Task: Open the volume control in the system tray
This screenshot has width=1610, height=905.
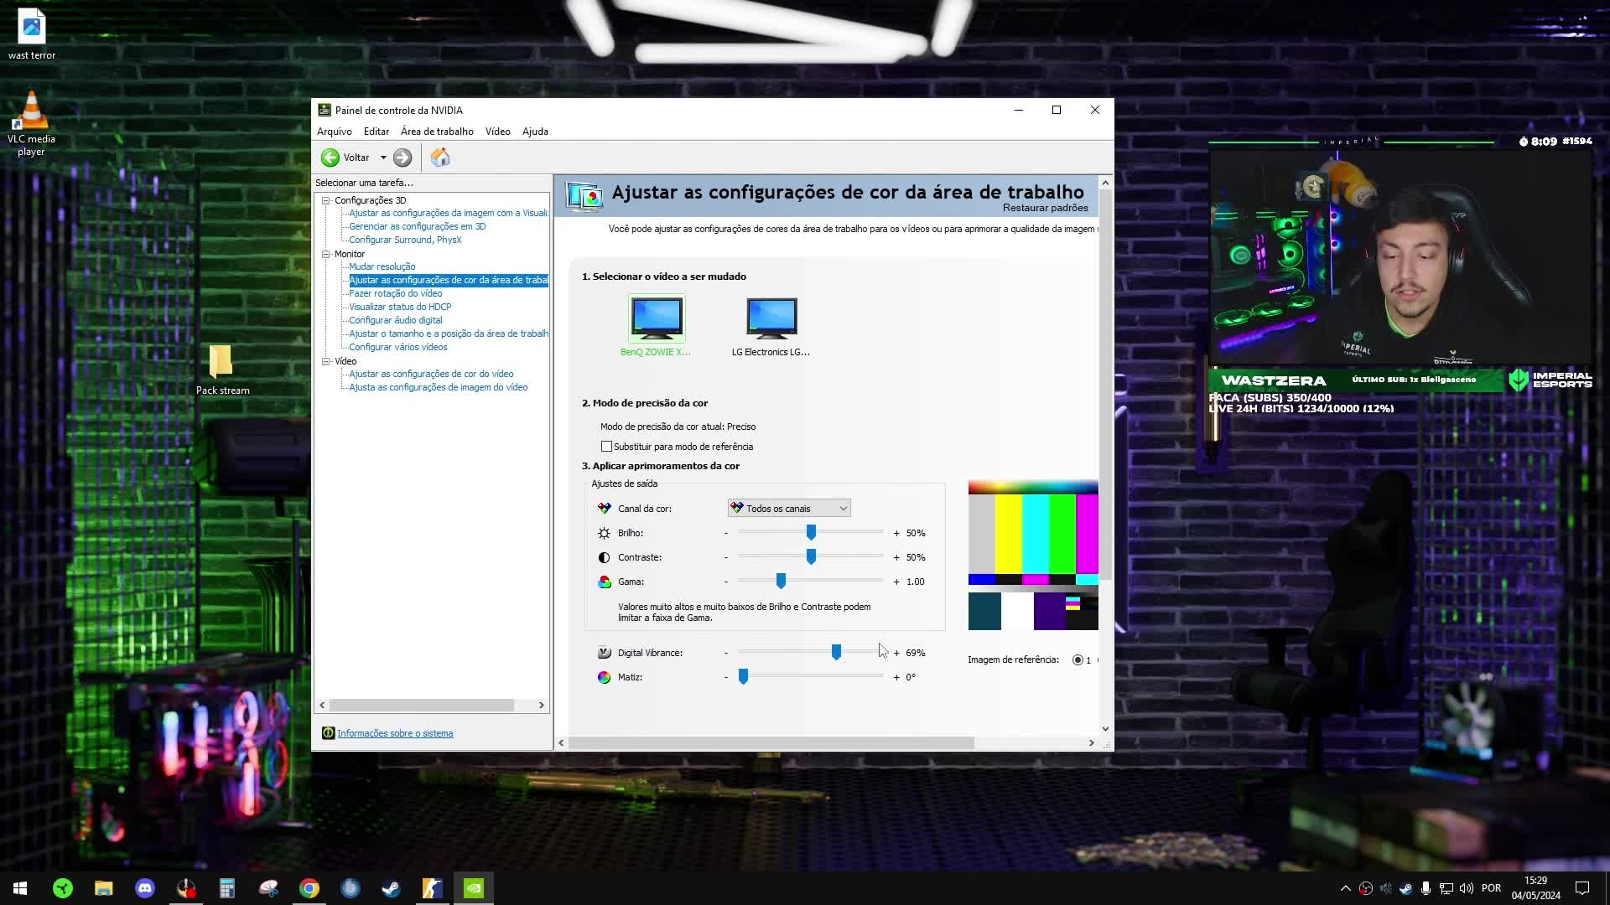Action: [x=1466, y=888]
